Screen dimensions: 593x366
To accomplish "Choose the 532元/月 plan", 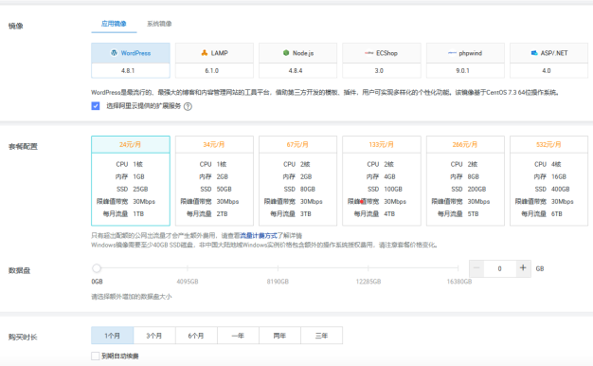I will click(549, 181).
